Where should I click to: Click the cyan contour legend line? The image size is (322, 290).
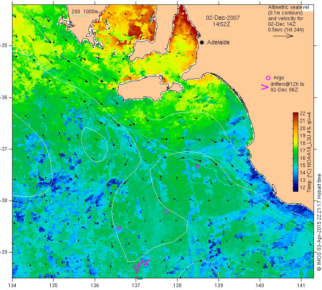coord(79,16)
